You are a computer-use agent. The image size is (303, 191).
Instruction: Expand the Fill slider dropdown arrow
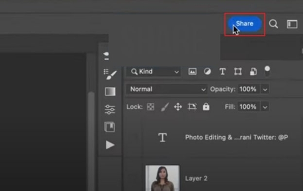tap(265, 107)
